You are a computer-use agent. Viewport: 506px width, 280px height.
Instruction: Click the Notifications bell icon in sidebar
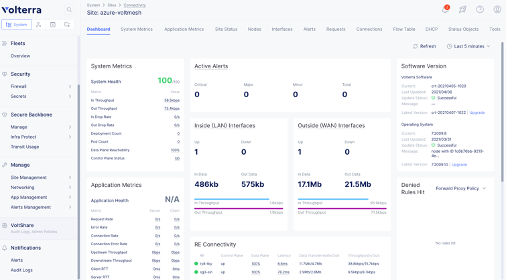pyautogui.click(x=5, y=248)
